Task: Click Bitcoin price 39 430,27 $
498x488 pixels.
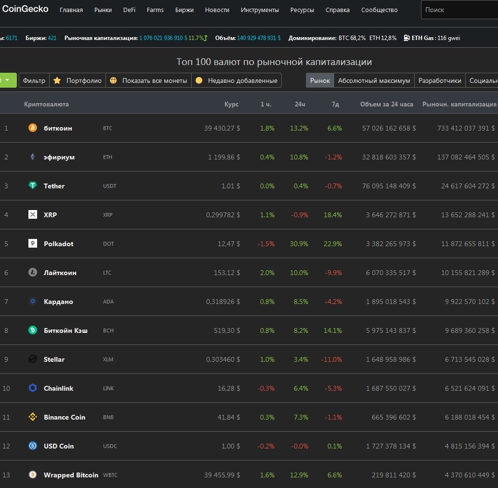Action: click(x=222, y=128)
